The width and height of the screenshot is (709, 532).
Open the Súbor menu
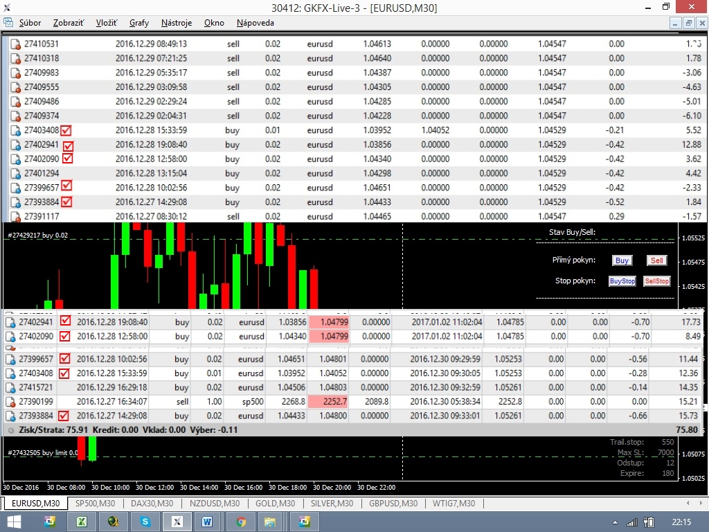pyautogui.click(x=30, y=23)
